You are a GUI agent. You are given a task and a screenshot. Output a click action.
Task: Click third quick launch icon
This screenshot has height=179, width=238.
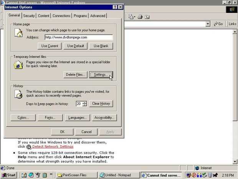[x=38, y=175]
